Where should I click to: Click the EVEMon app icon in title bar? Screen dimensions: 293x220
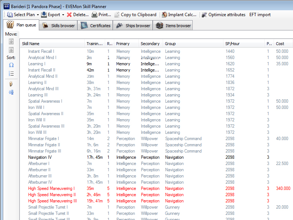tap(7, 6)
